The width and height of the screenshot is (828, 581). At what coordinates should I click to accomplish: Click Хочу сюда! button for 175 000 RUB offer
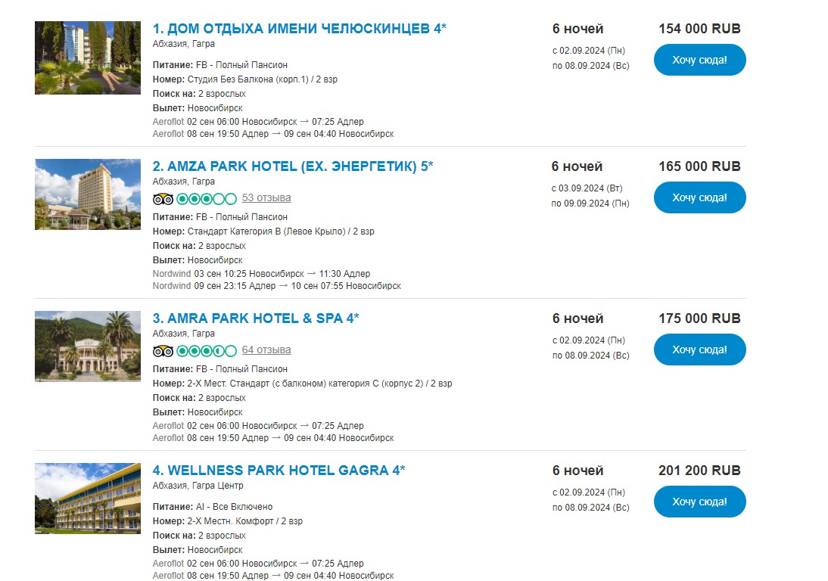(699, 350)
